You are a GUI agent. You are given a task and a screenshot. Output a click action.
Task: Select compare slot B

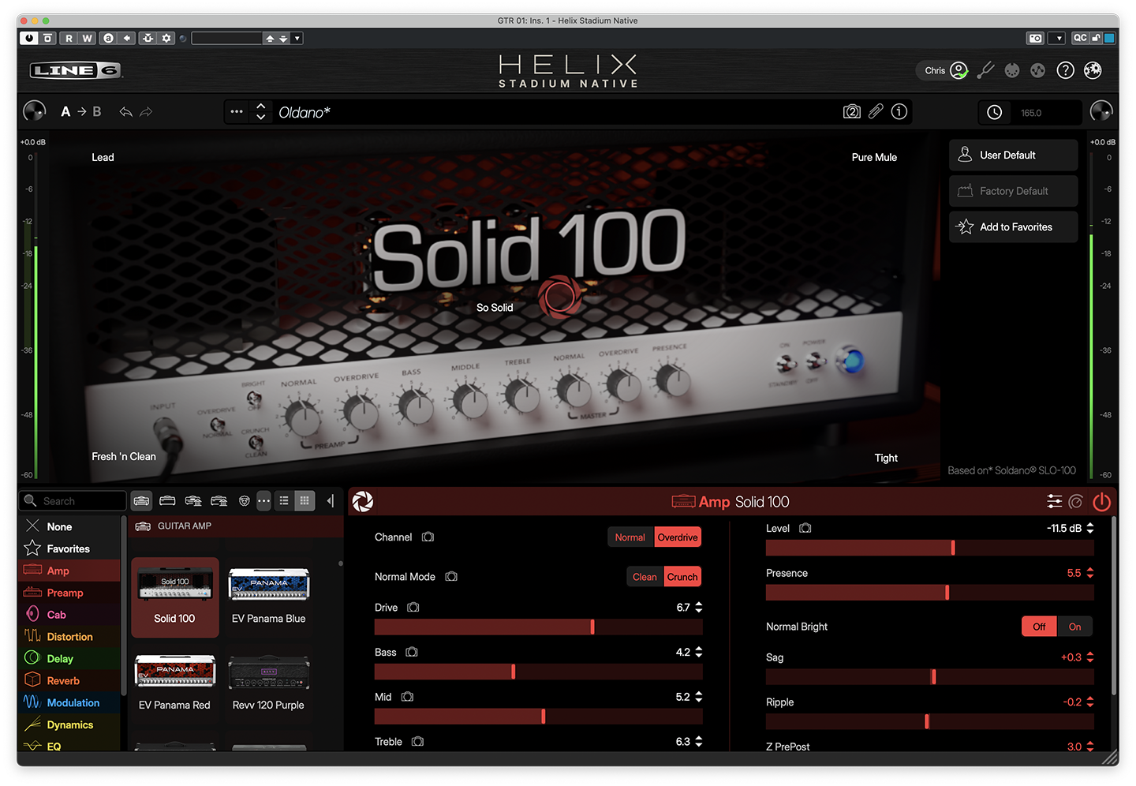[x=97, y=112]
